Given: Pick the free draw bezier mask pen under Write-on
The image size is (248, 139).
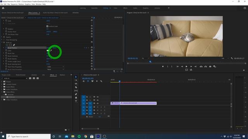Looking at the screenshot, I should coord(14,45).
